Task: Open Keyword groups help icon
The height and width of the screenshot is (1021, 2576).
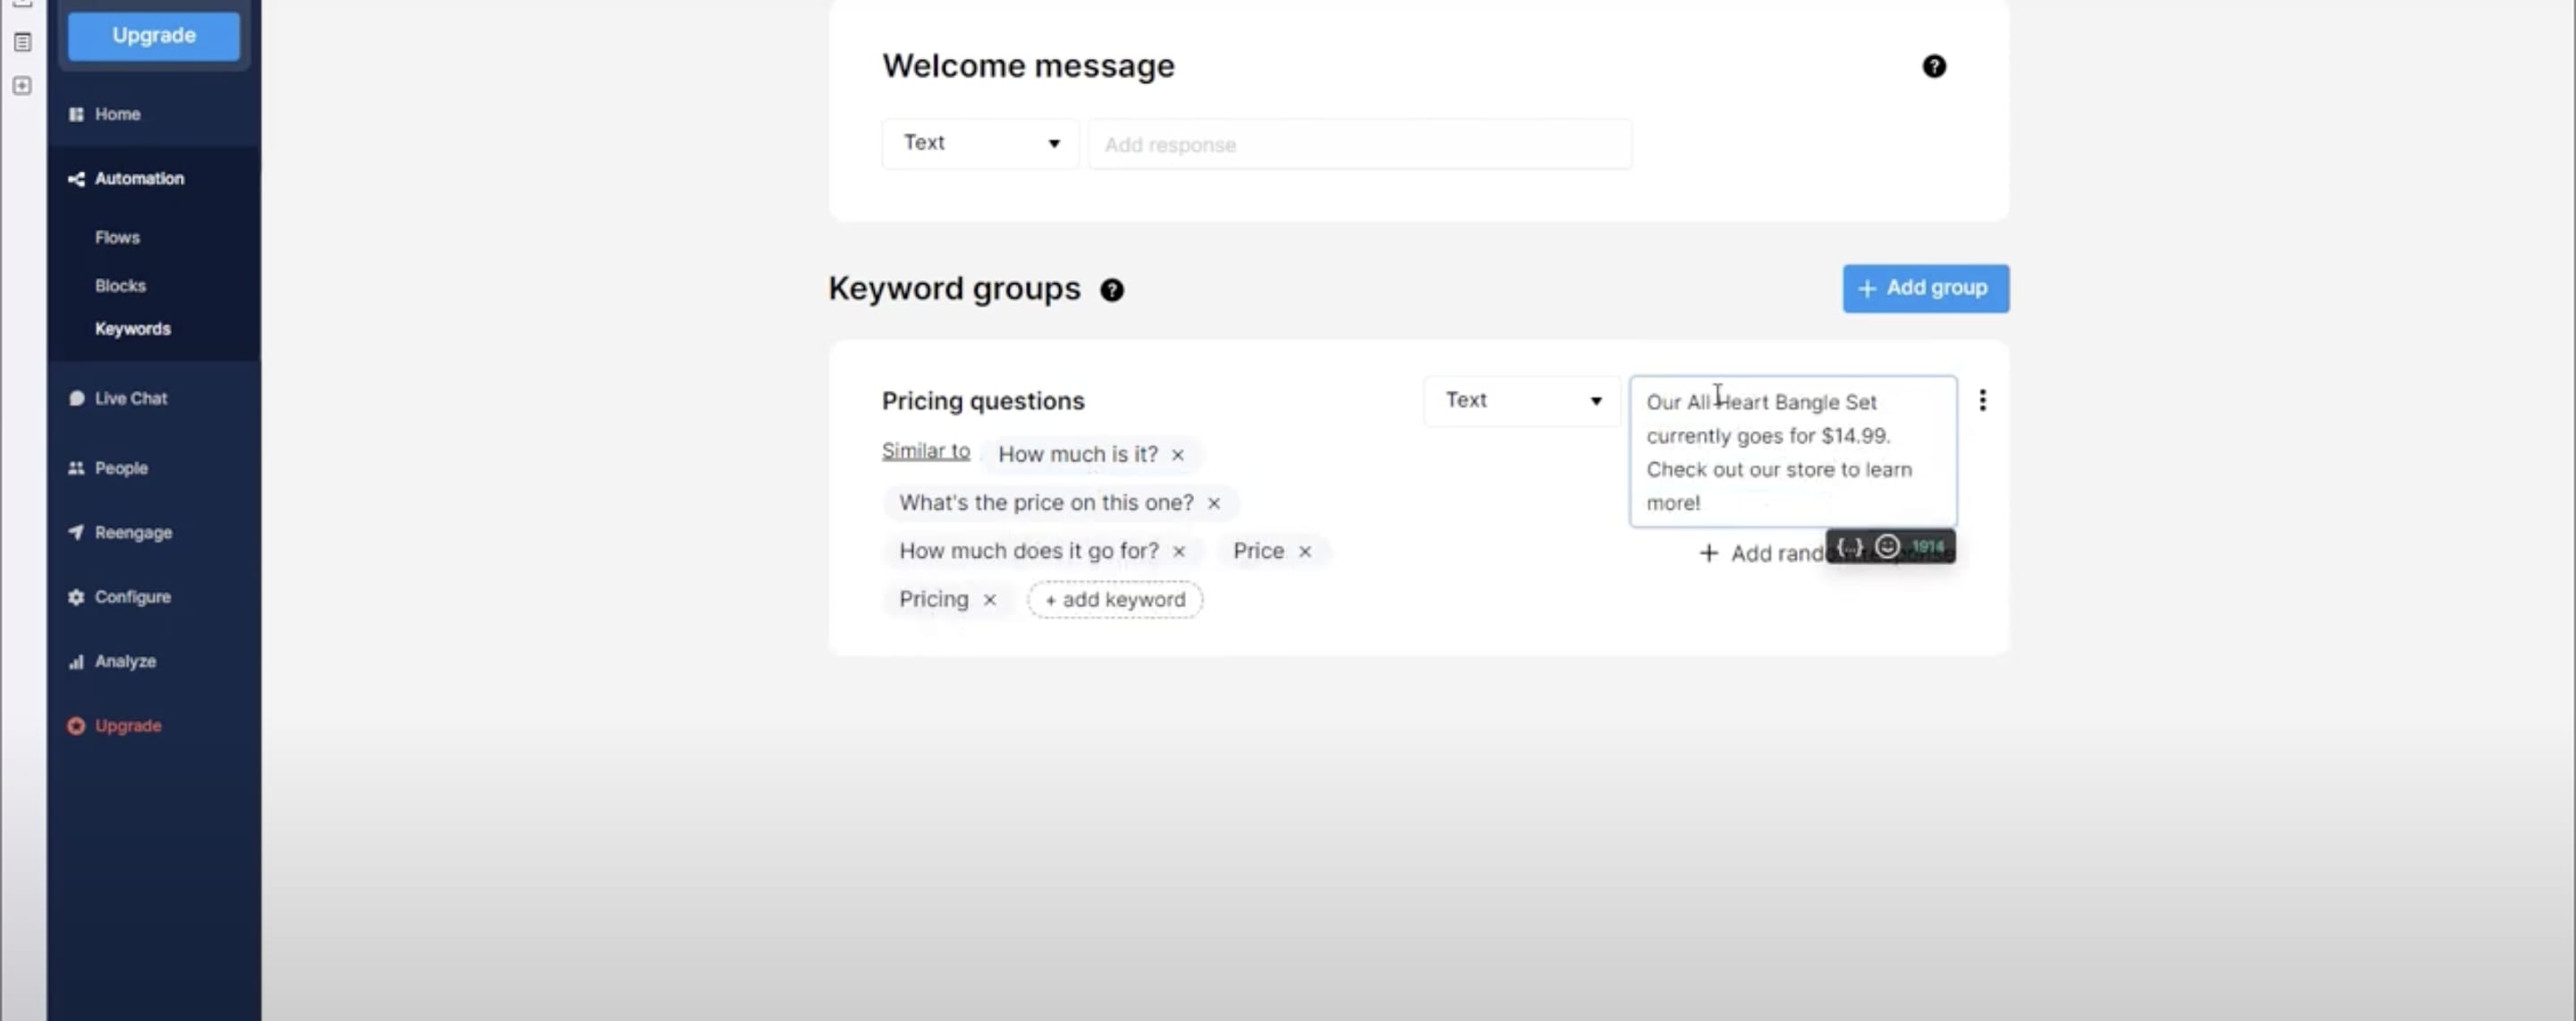Action: click(1111, 290)
